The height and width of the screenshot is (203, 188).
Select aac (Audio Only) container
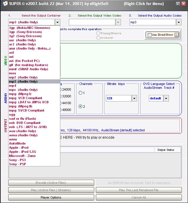coord(34,40)
